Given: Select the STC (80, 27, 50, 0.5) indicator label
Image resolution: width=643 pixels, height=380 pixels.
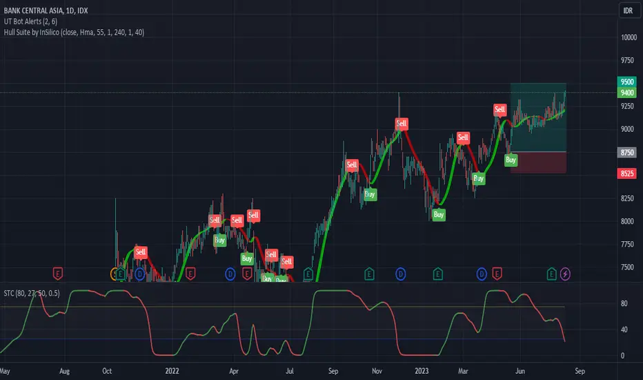Looking at the screenshot, I should [x=32, y=294].
